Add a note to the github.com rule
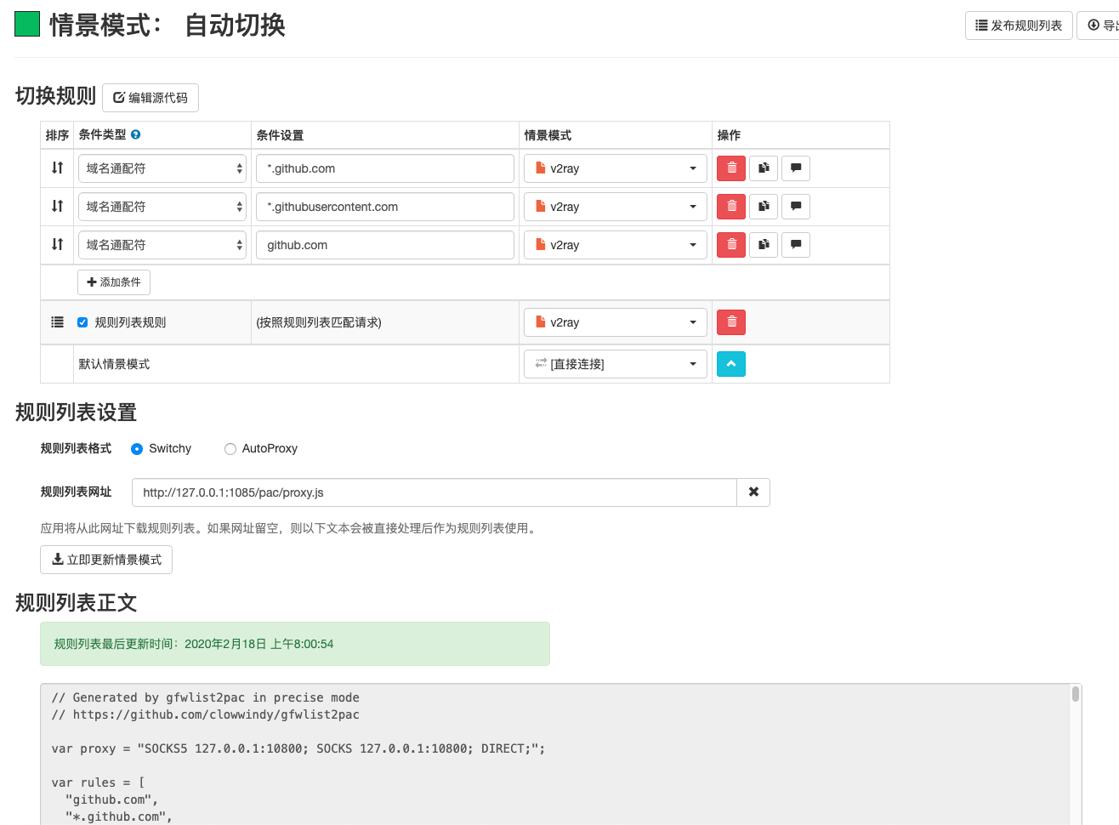This screenshot has width=1119, height=825. [x=795, y=244]
